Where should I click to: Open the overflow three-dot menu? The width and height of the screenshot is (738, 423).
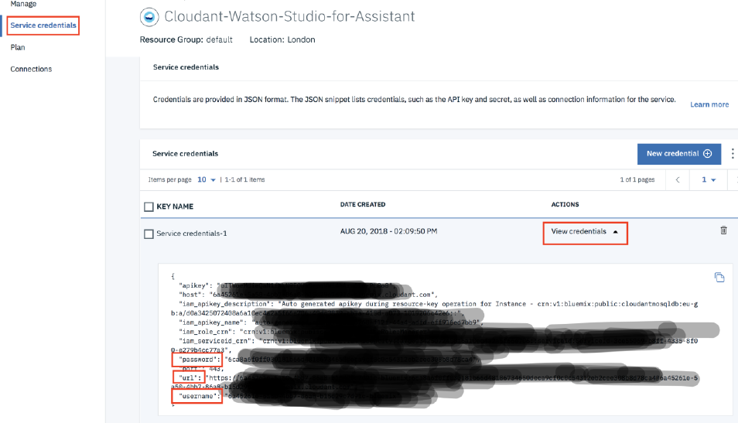(x=733, y=154)
